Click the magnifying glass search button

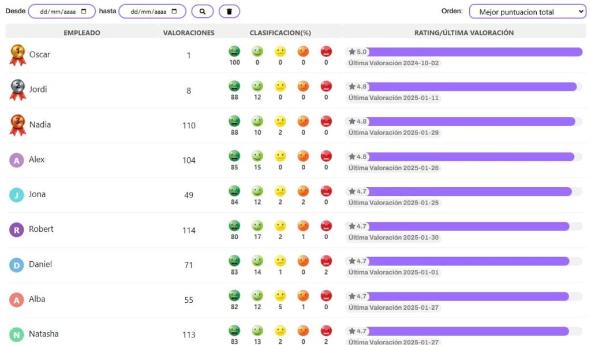point(203,12)
